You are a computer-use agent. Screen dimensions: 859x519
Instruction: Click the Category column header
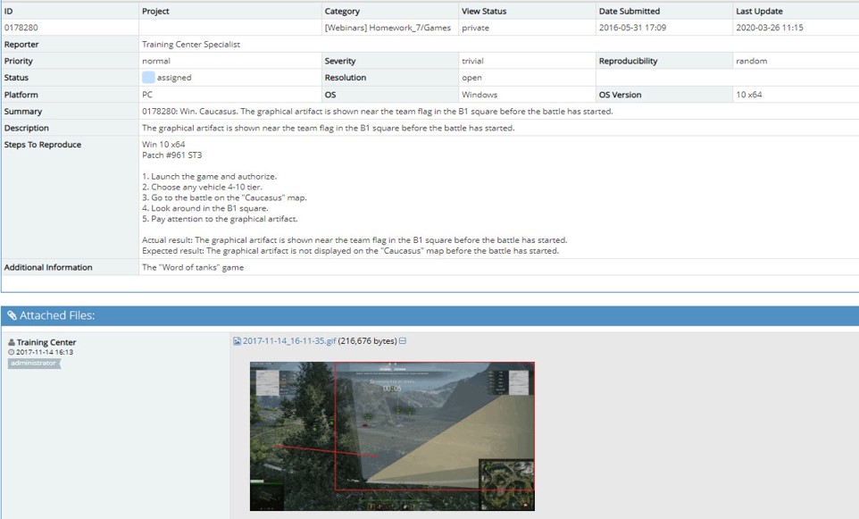pos(342,11)
